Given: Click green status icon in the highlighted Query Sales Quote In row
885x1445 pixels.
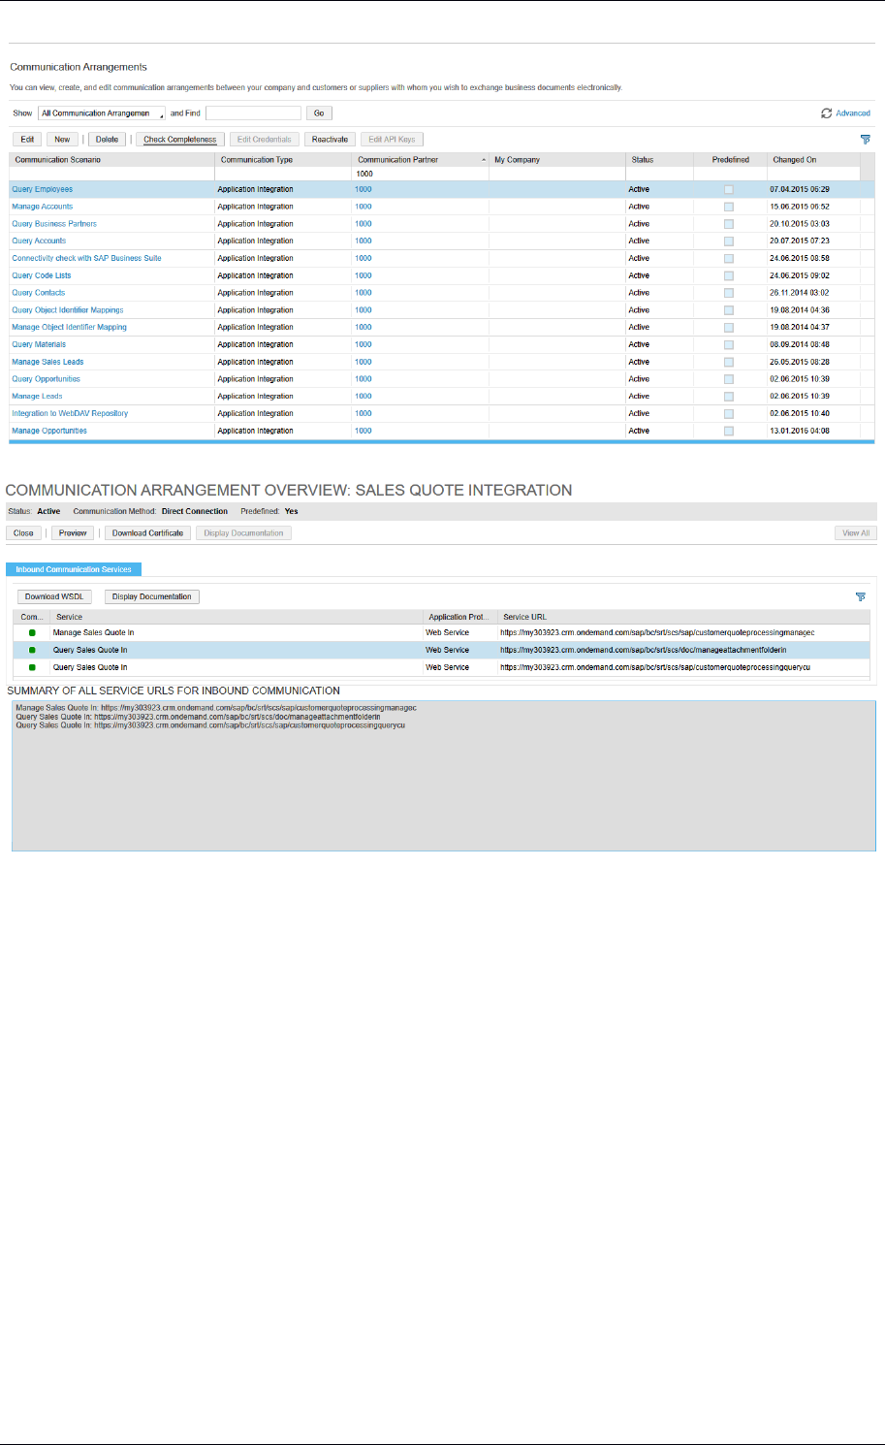Looking at the screenshot, I should [x=32, y=650].
